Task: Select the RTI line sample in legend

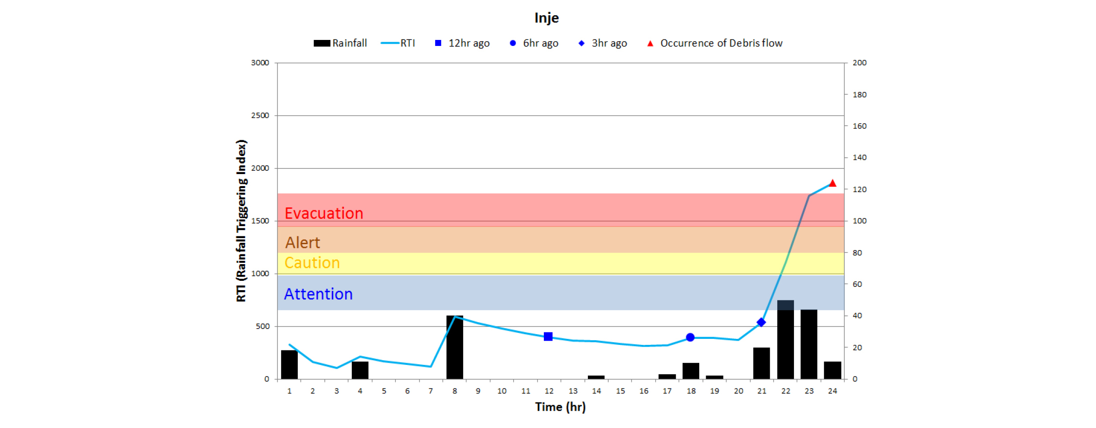Action: click(390, 43)
